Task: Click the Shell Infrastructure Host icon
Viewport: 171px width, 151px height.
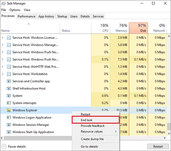Action: click(9, 88)
